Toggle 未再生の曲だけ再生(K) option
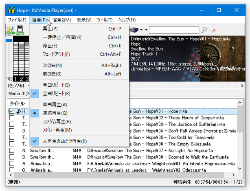 [x=64, y=141]
